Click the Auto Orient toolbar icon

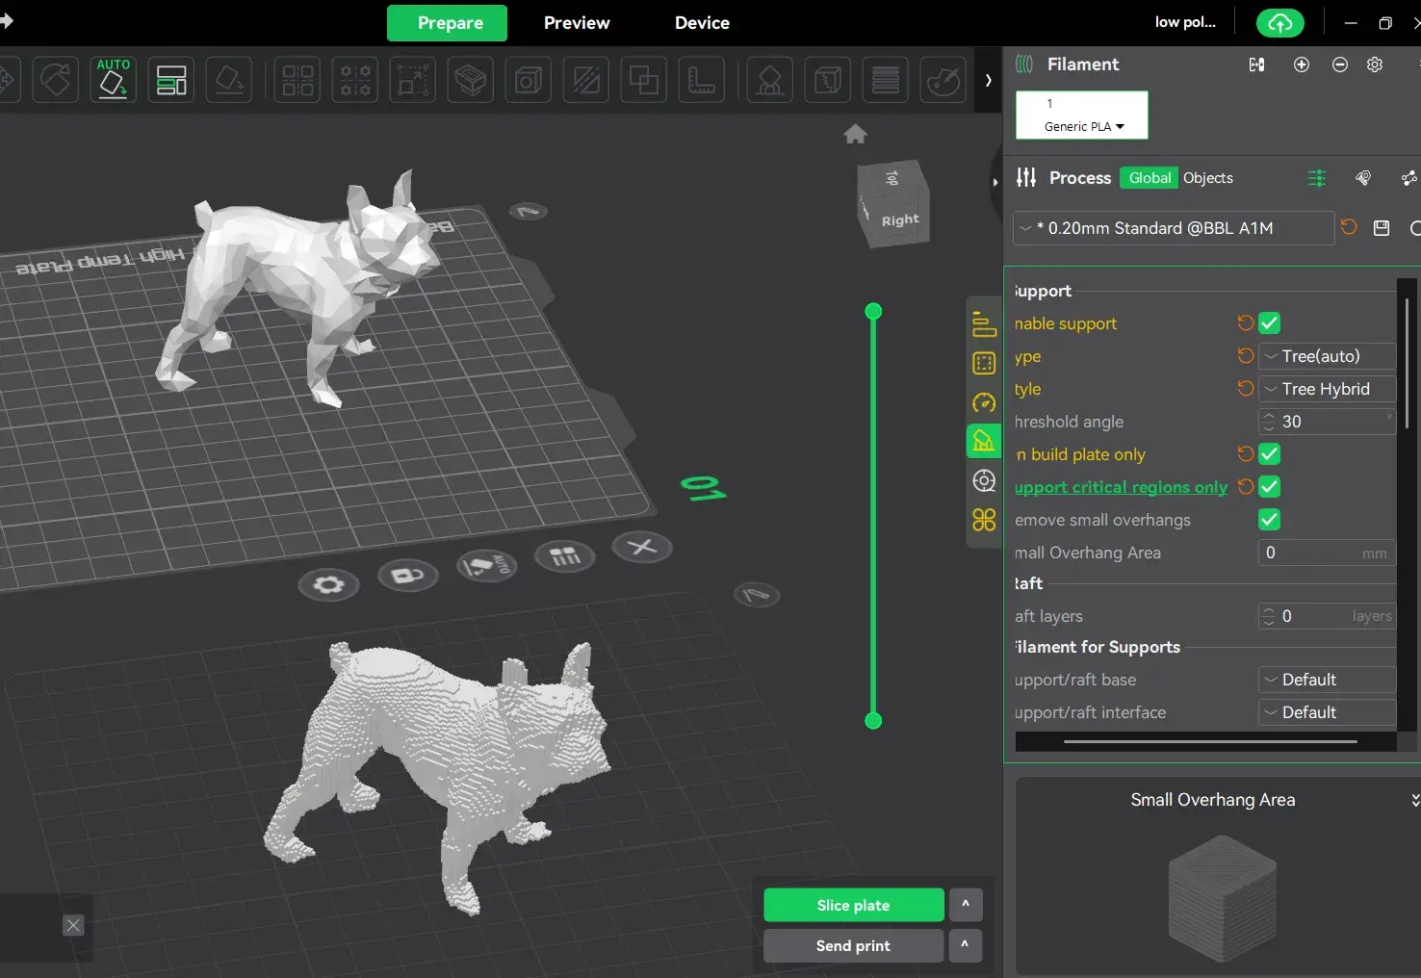pos(113,80)
